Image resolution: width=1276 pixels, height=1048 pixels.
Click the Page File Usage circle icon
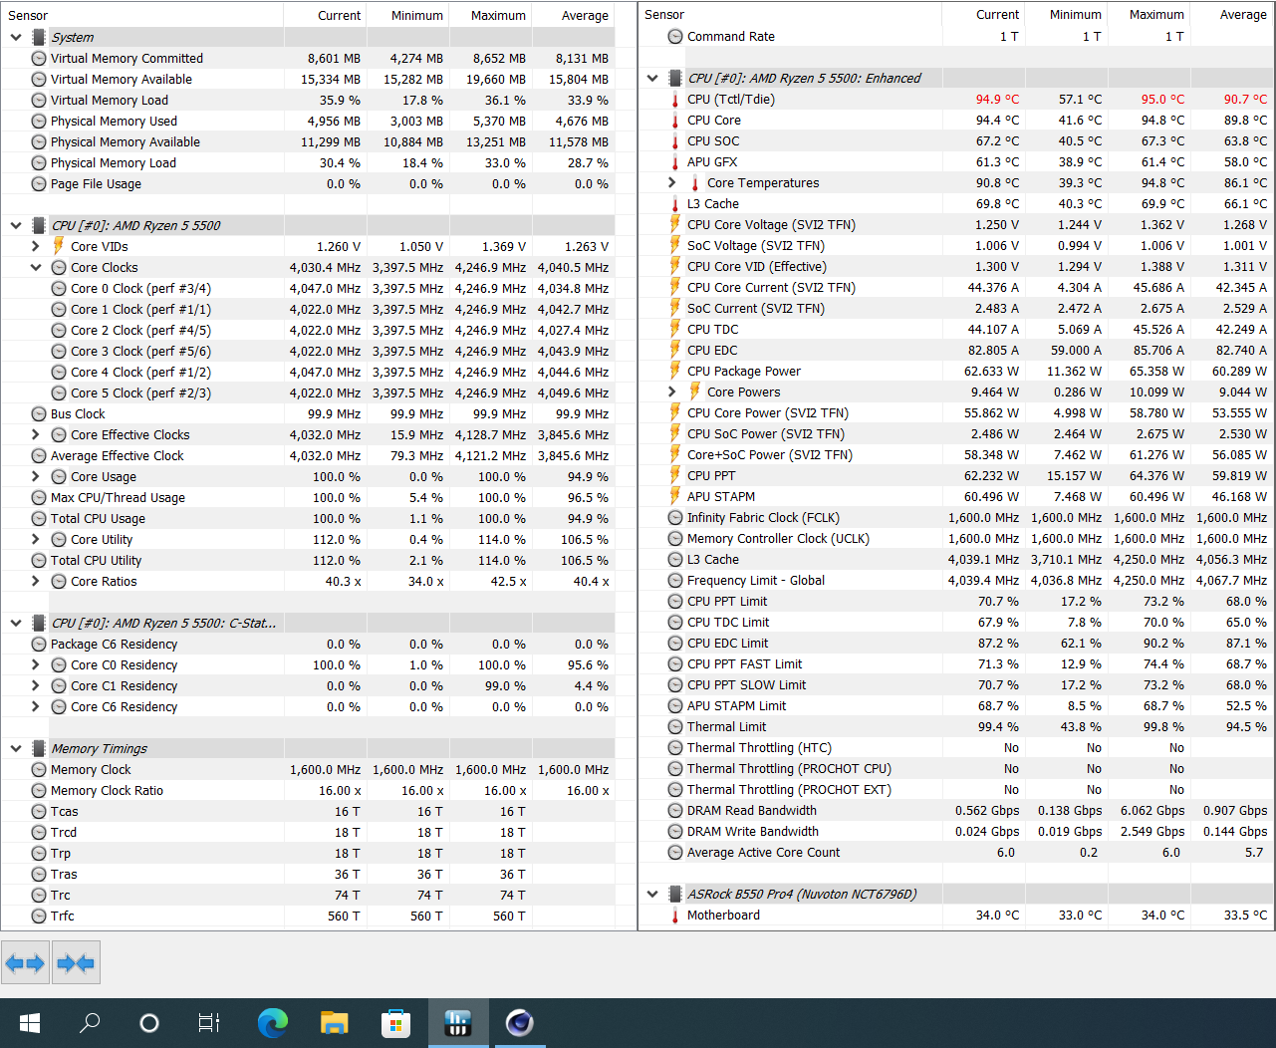tap(39, 184)
